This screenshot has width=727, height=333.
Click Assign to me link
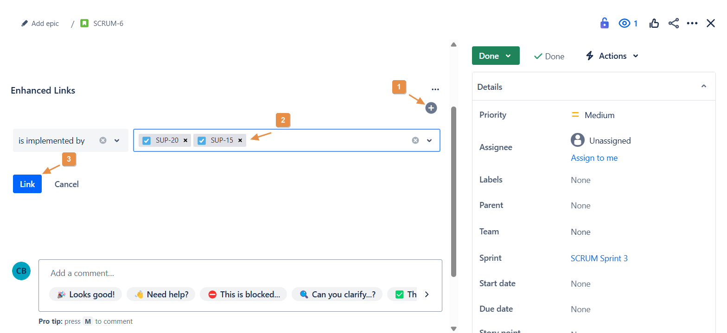click(x=594, y=158)
